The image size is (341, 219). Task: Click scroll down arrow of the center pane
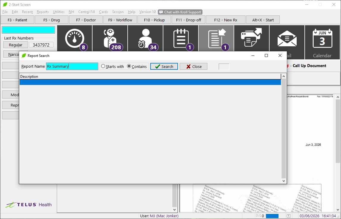[174, 210]
